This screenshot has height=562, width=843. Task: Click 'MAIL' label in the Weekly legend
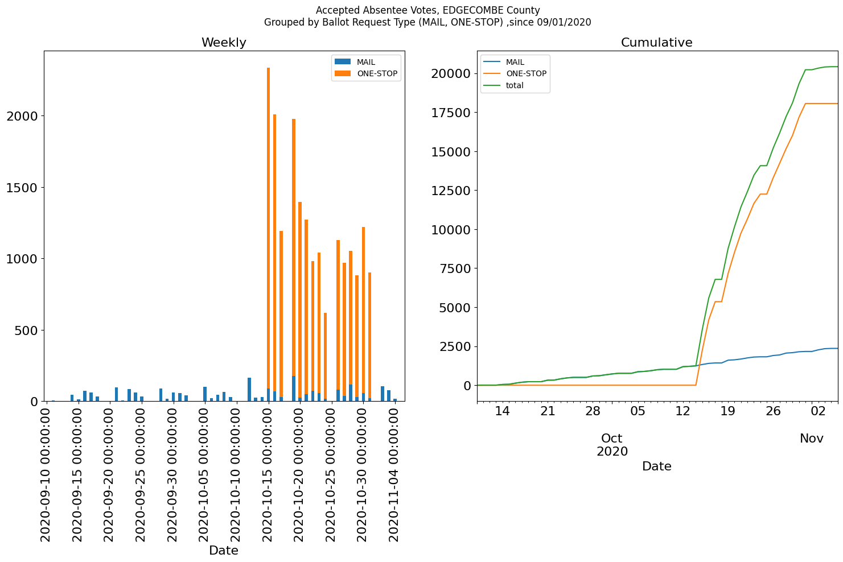tap(366, 62)
